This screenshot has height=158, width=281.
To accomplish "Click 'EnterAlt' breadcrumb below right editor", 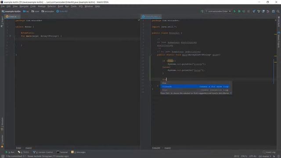I will pos(156,148).
